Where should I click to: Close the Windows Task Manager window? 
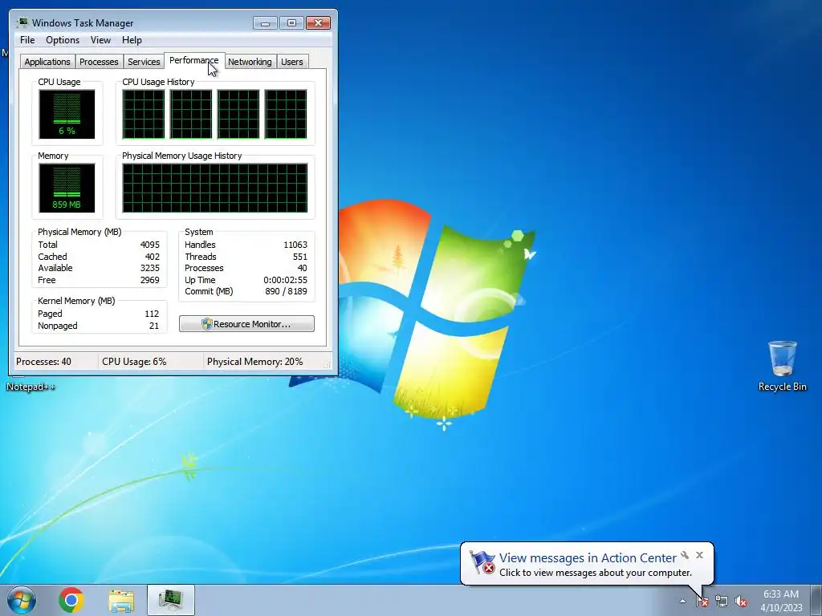(x=318, y=22)
